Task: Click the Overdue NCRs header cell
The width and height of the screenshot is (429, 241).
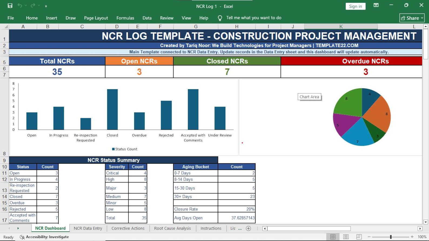Action: (x=351, y=61)
